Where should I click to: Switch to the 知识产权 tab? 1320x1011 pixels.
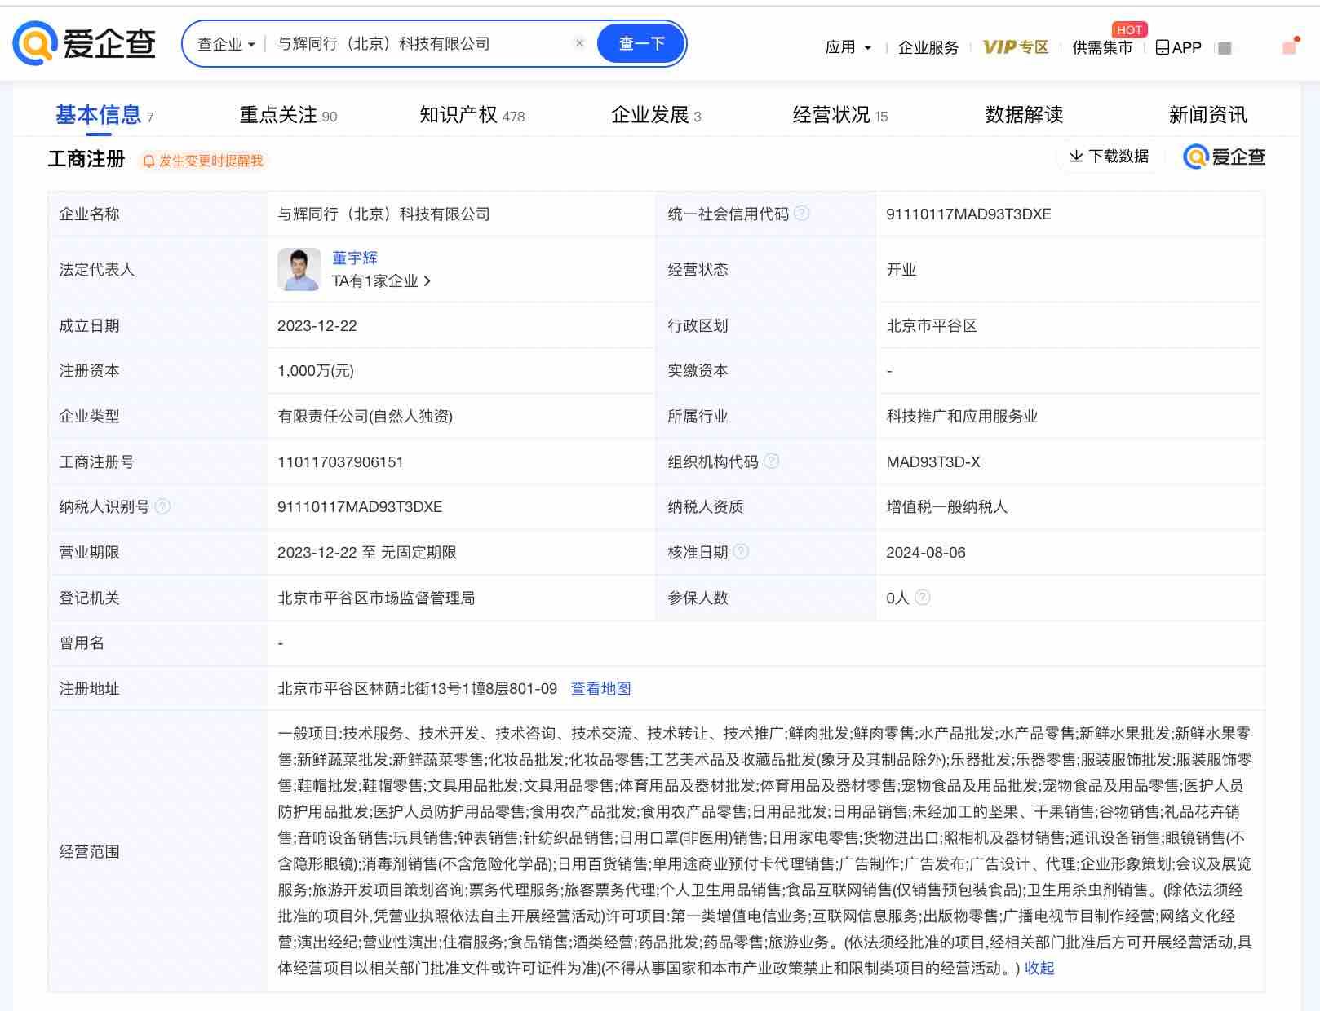tap(472, 115)
